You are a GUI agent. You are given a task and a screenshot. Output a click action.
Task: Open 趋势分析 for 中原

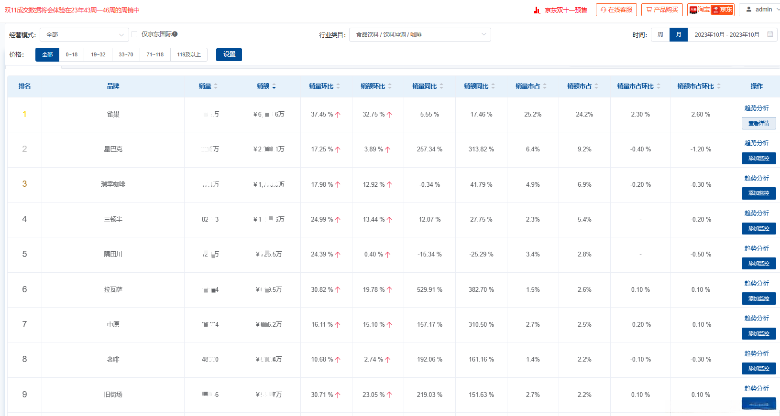[x=757, y=318]
